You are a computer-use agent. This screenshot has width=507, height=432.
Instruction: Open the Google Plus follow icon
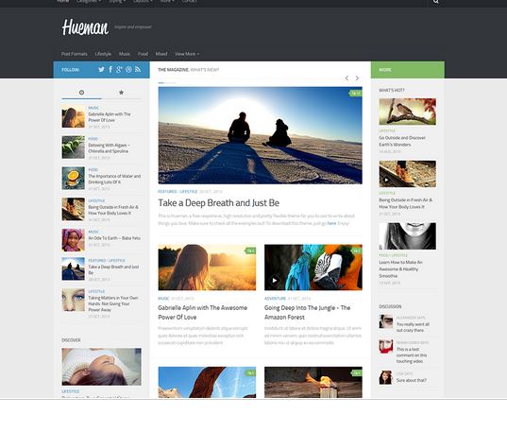(119, 69)
